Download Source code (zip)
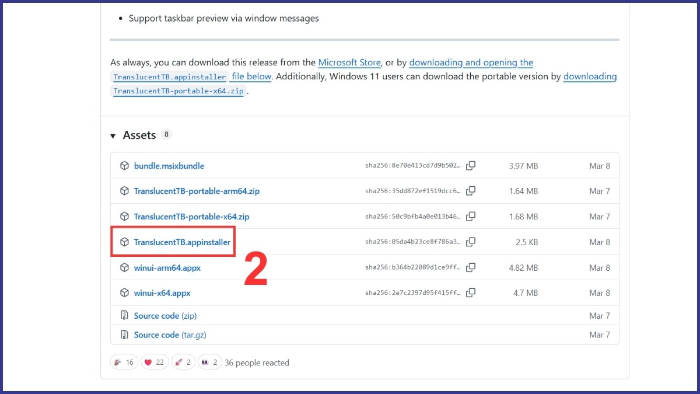700x394 pixels. 165,316
